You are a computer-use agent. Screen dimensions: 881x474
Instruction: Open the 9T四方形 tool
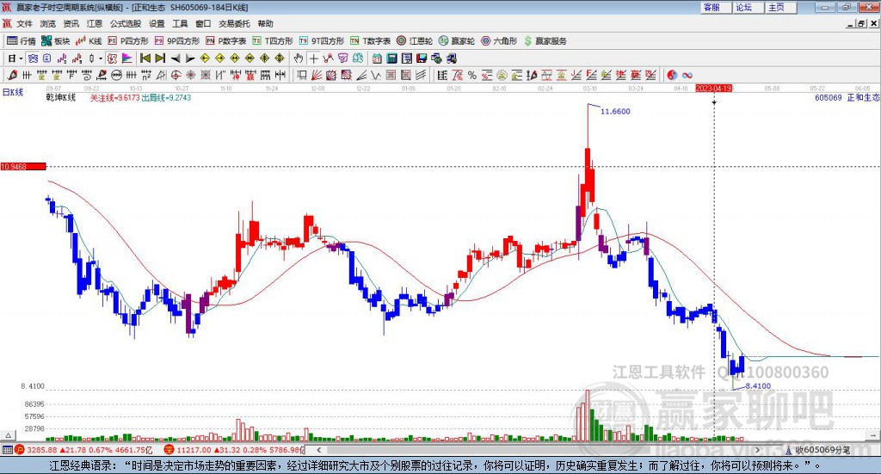(x=322, y=41)
